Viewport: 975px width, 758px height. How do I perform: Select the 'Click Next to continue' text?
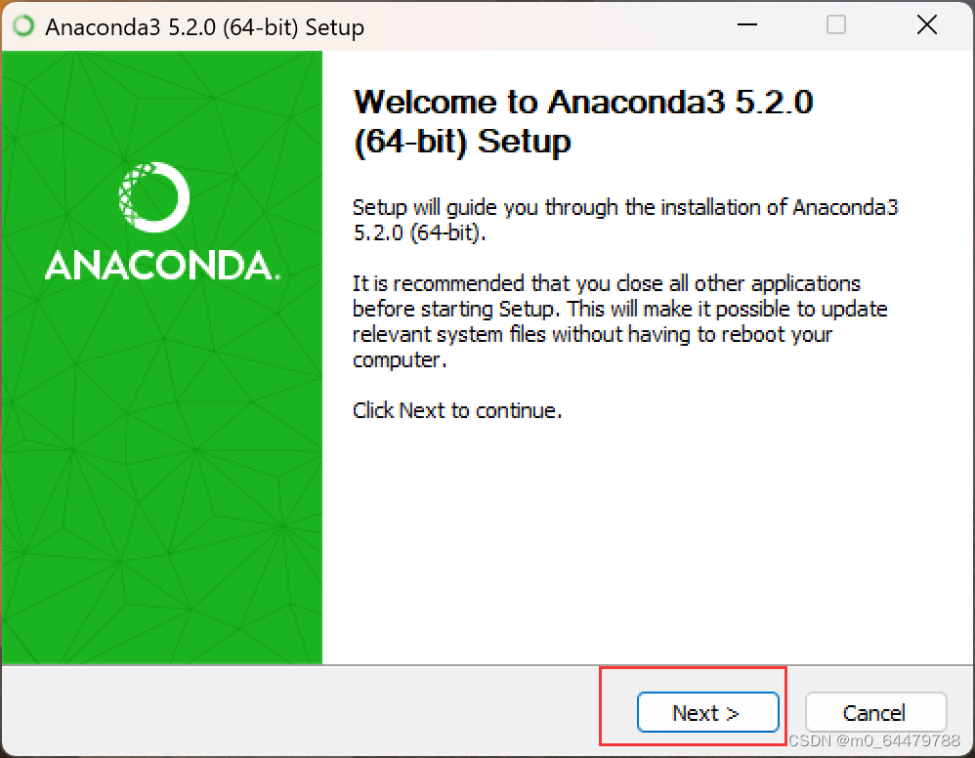[456, 410]
